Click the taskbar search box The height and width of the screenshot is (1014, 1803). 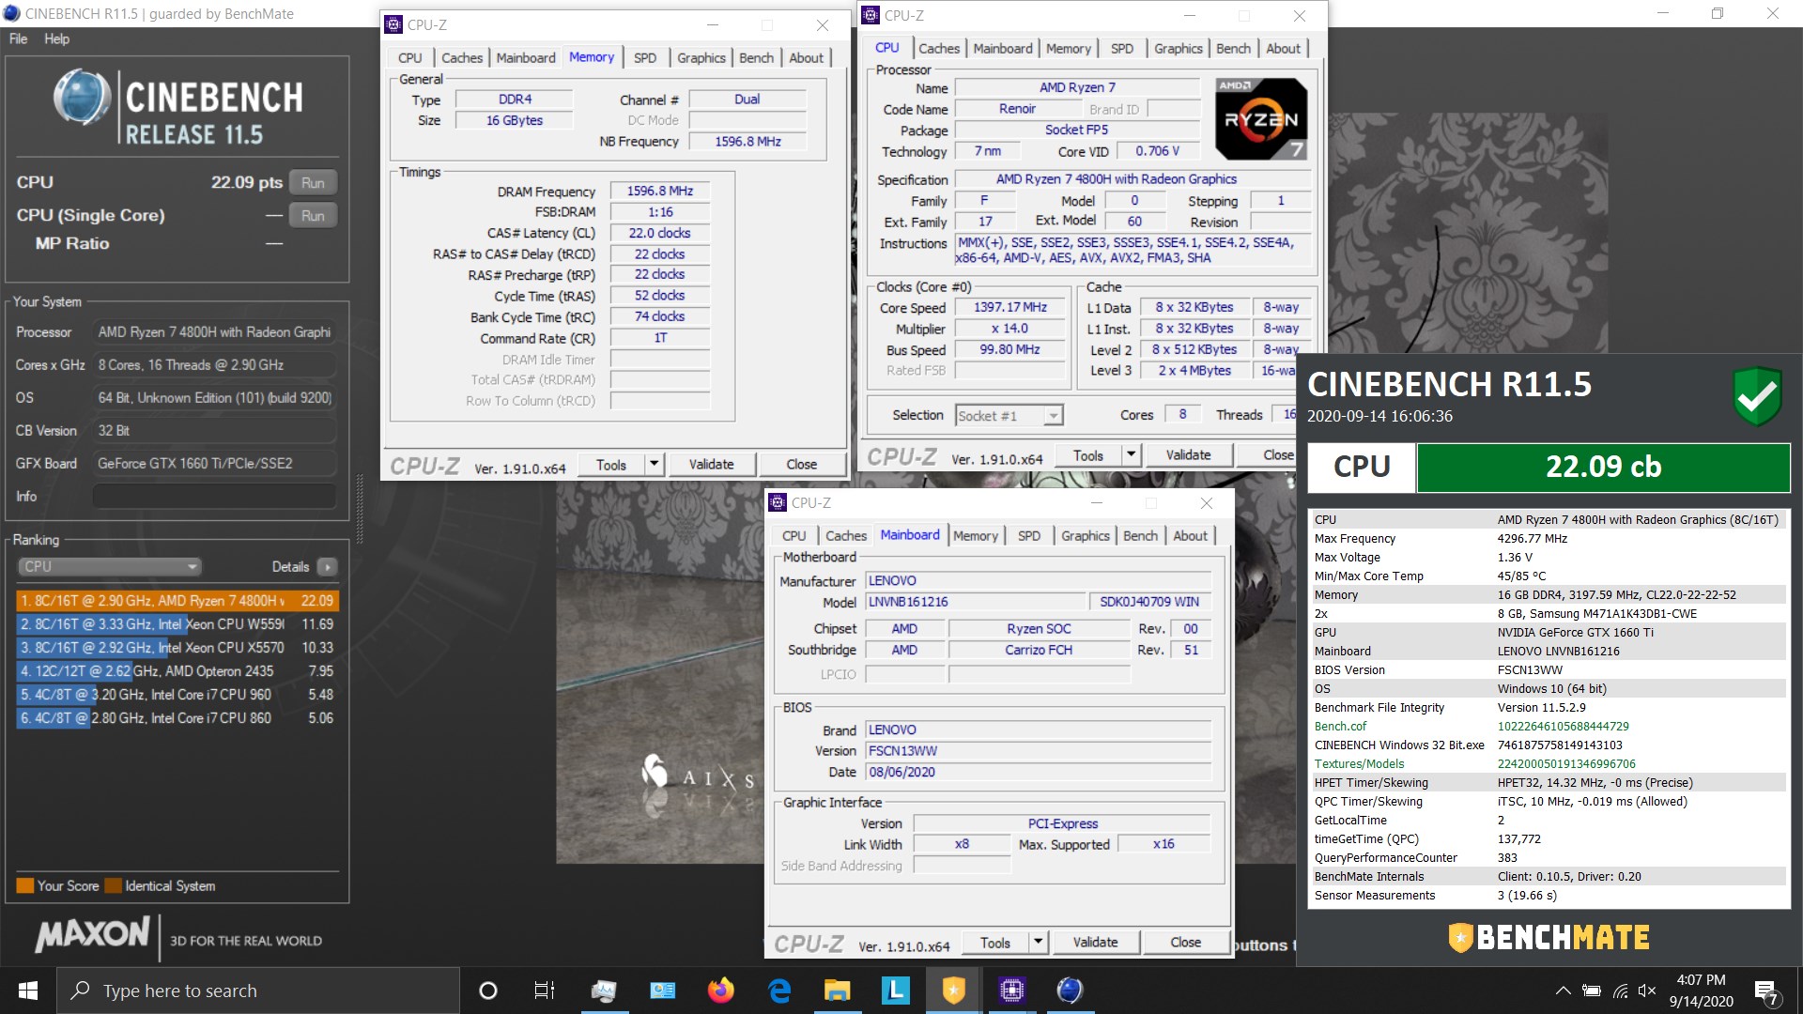click(258, 991)
